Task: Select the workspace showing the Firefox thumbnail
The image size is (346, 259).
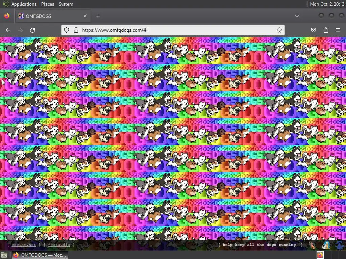Action: [x=320, y=255]
